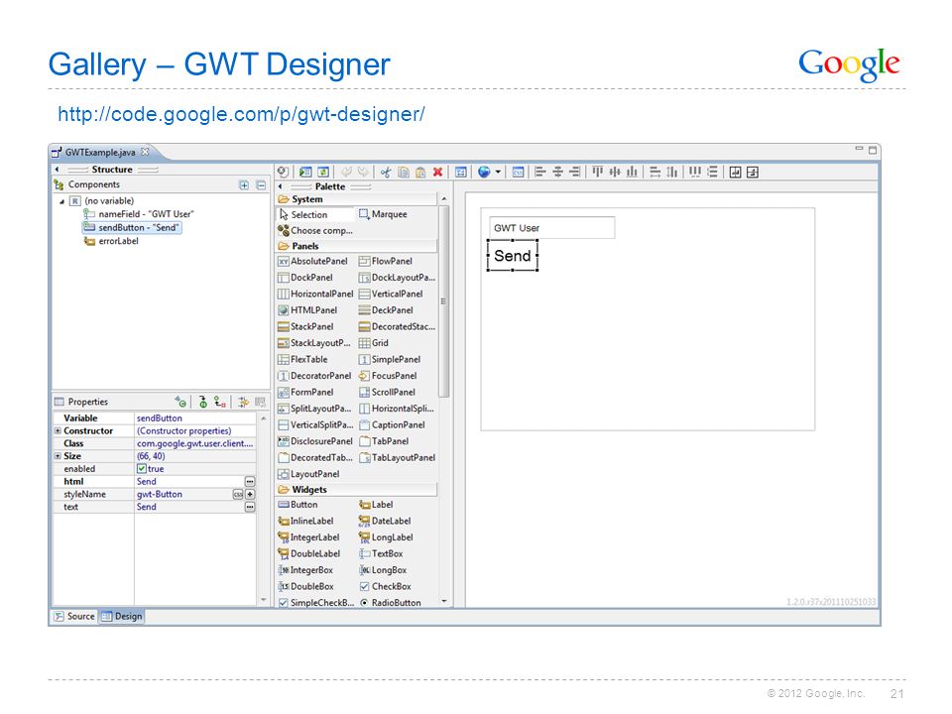Click the globe browser icon in the toolbar
The height and width of the screenshot is (714, 952).
[x=484, y=173]
